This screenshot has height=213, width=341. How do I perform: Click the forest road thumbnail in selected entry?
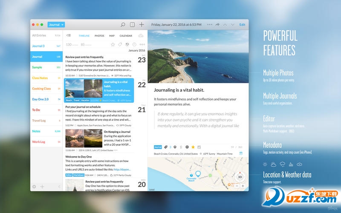(93, 88)
